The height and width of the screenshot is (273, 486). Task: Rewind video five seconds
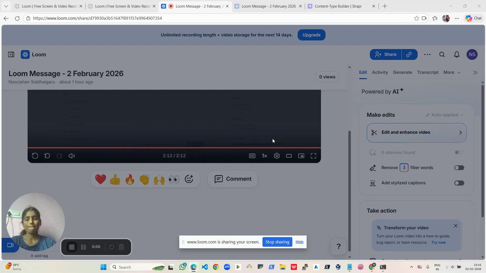tap(47, 156)
